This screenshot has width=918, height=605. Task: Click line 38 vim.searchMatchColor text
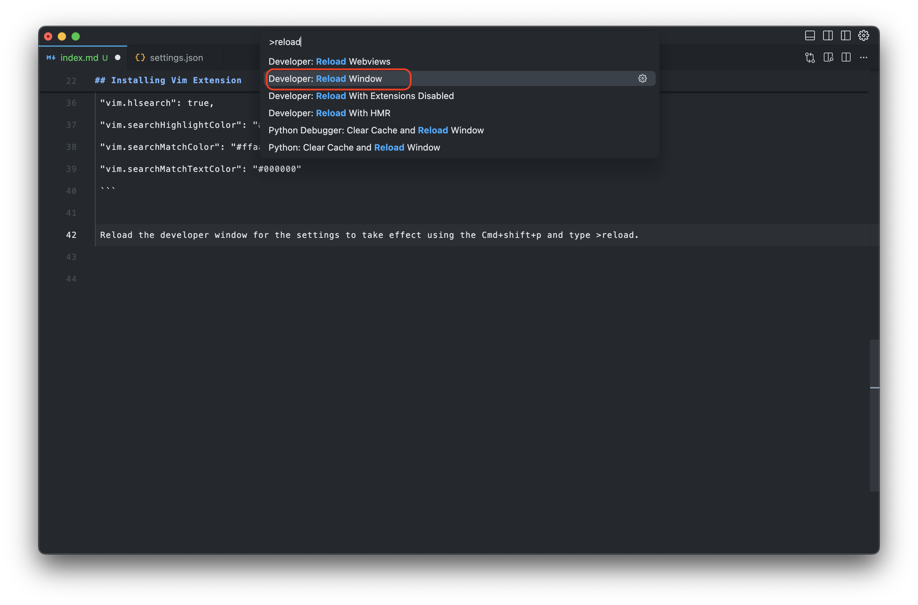click(180, 147)
